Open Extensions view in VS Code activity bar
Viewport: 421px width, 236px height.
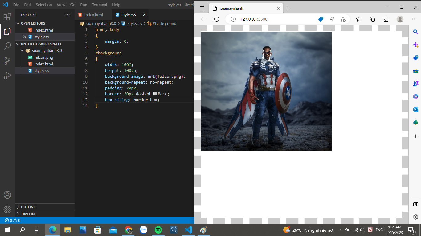click(7, 17)
